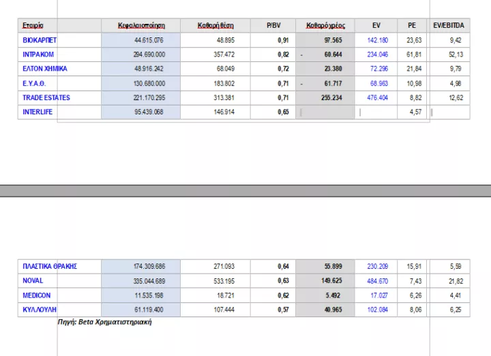
Task: Click the ΚΥΛΛΟΥΛΗ company name
Action: pyautogui.click(x=40, y=310)
